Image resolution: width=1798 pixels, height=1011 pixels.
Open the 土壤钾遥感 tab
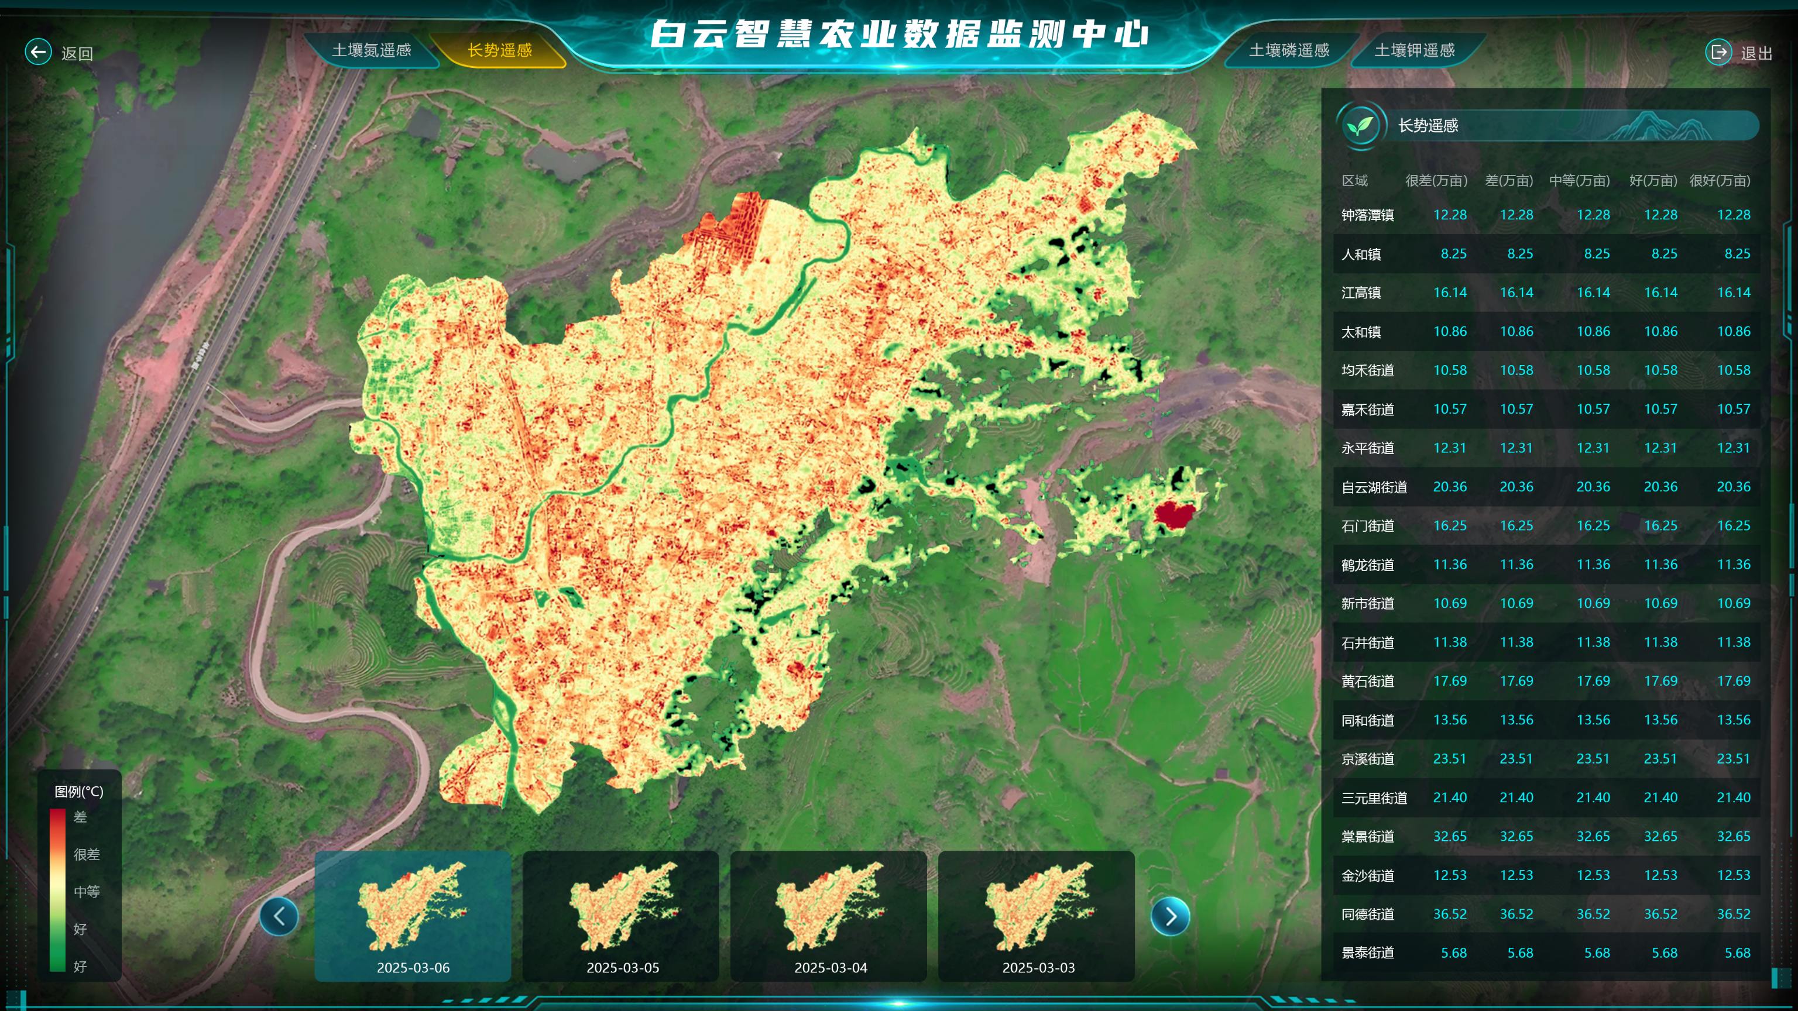[x=1414, y=50]
